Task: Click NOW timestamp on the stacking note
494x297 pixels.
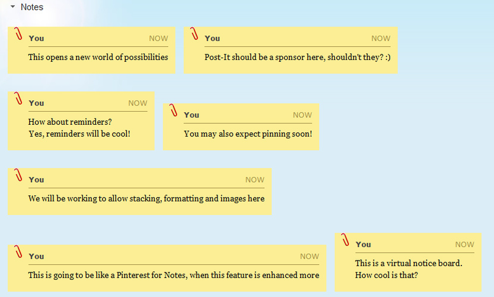Action: [254, 180]
